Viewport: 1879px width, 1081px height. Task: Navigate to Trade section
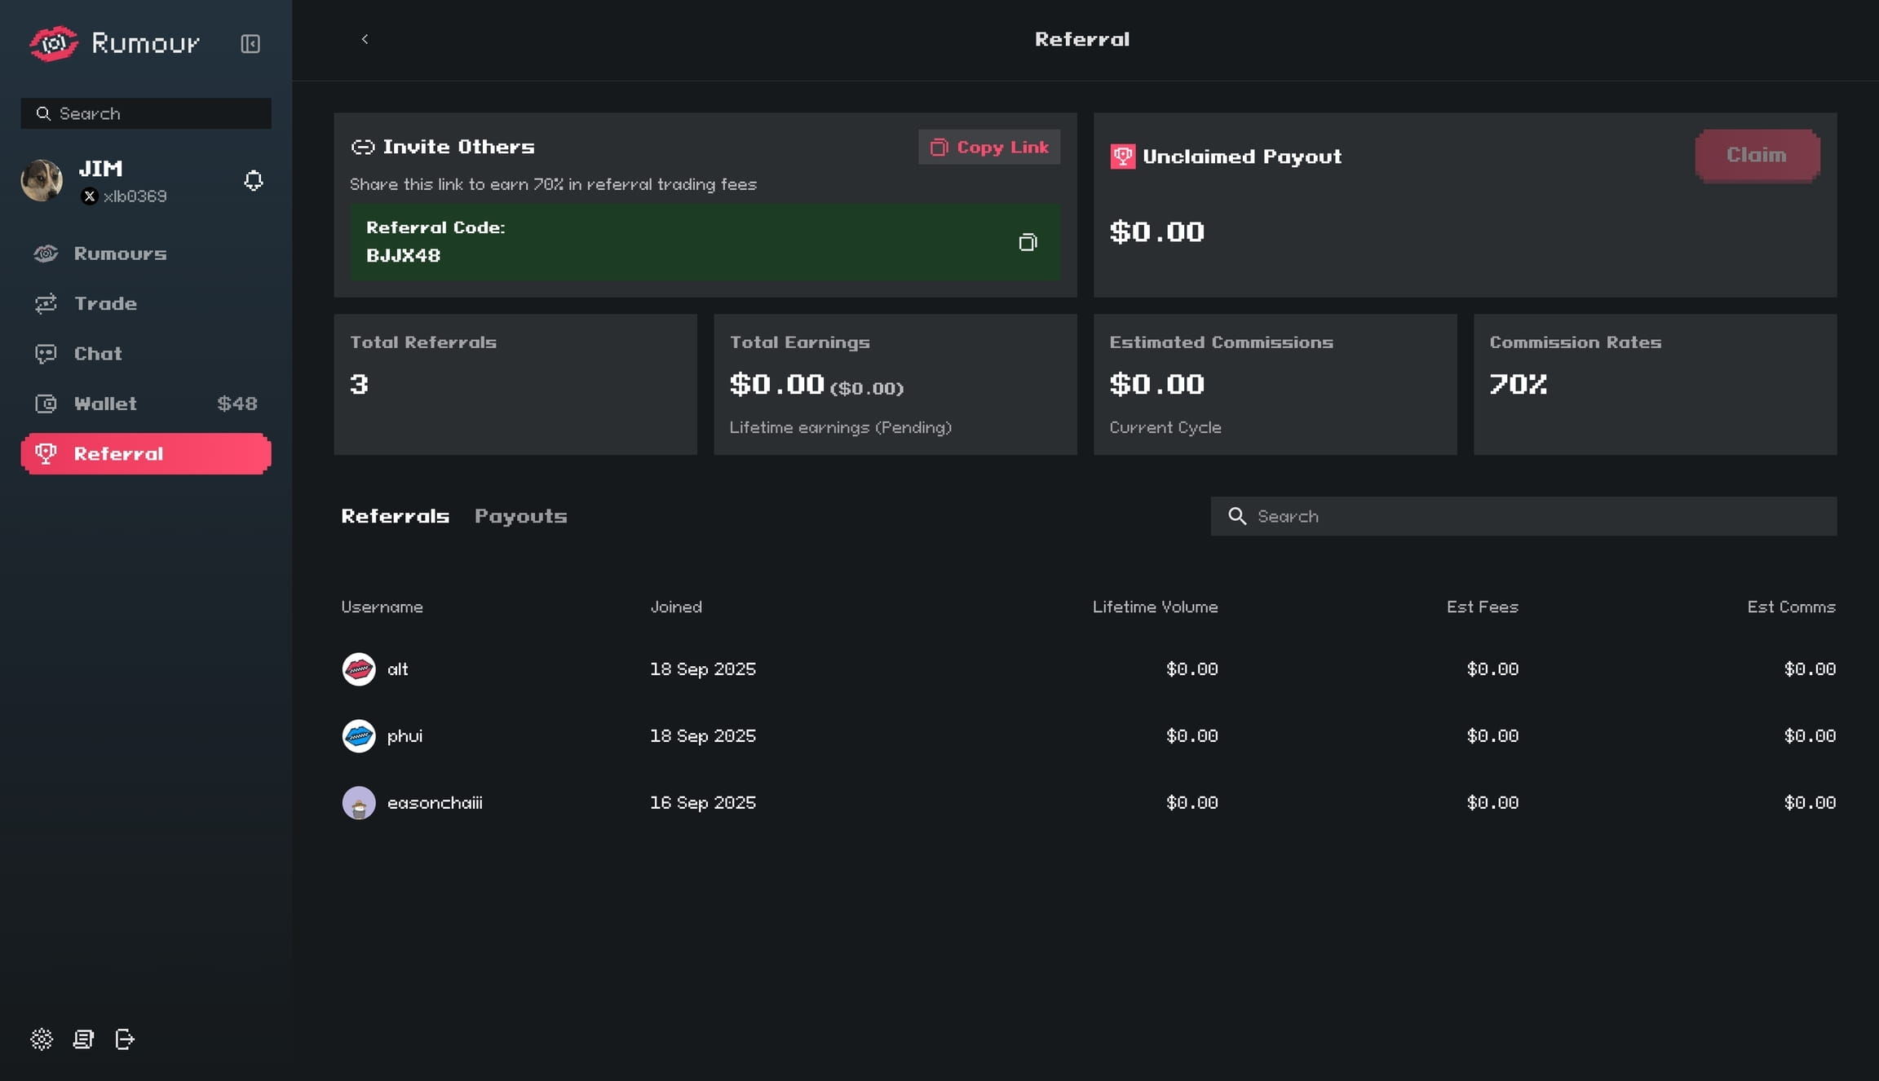(x=105, y=303)
